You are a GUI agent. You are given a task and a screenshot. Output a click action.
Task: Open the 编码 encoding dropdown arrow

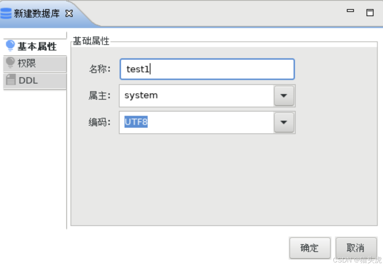284,122
